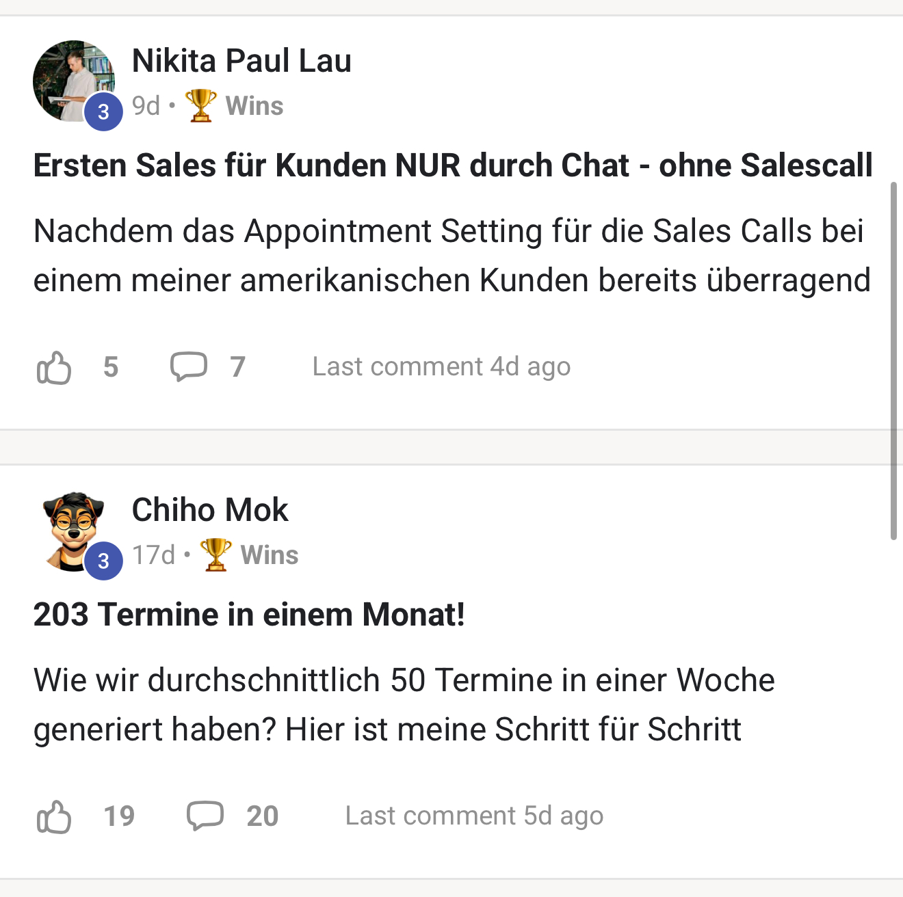Open the post preview starting 'Wie wir durchschnittlich'
The width and height of the screenshot is (903, 897).
(x=404, y=704)
